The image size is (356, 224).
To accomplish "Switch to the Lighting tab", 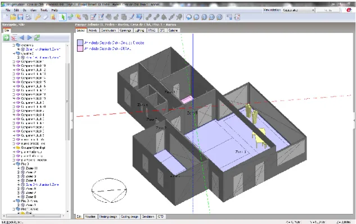I will click(x=139, y=30).
